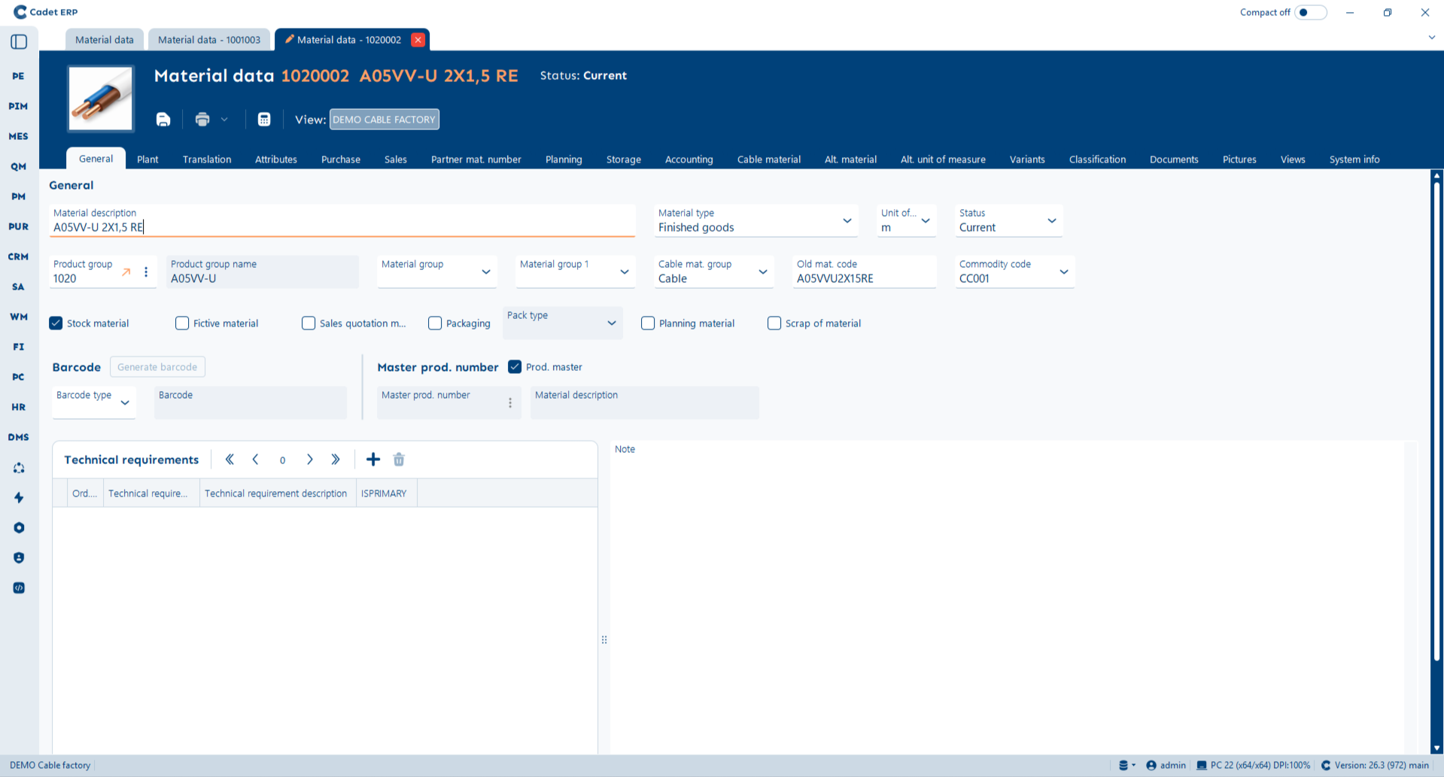Image resolution: width=1444 pixels, height=777 pixels.
Task: Expand the Pack type dropdown
Action: click(611, 323)
